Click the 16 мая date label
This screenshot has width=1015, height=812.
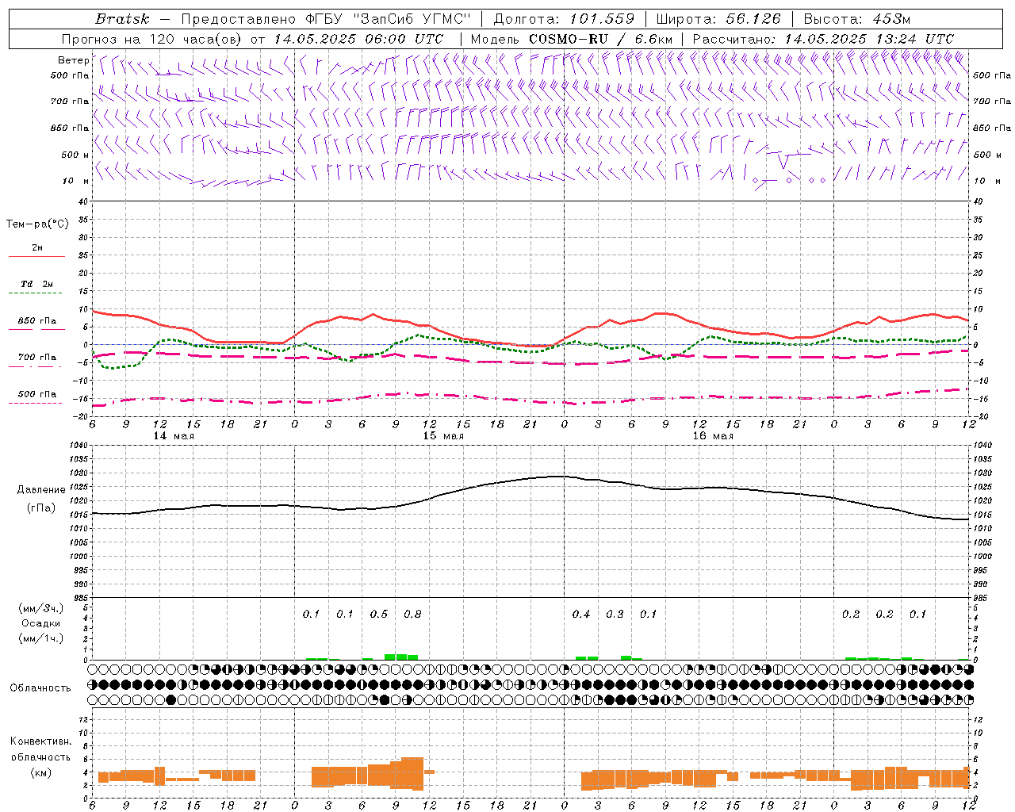coord(713,436)
